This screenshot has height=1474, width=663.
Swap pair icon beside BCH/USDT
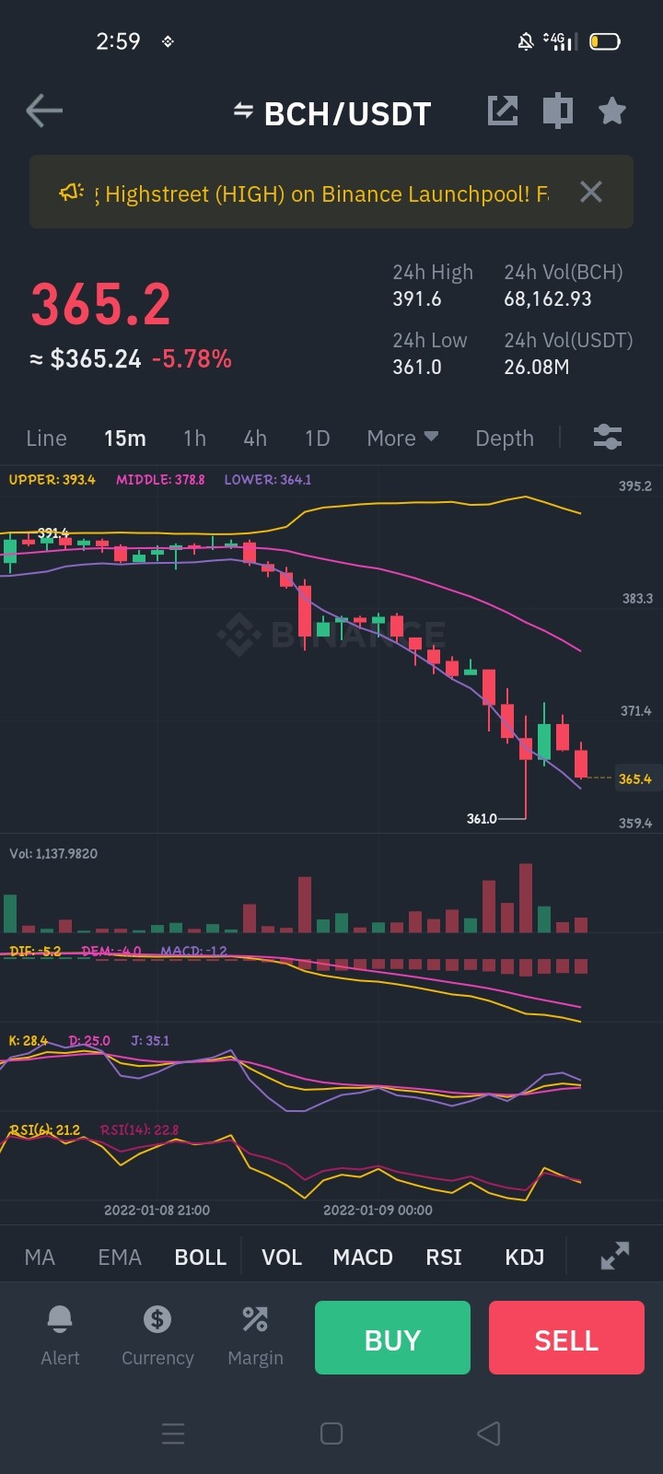tap(243, 111)
